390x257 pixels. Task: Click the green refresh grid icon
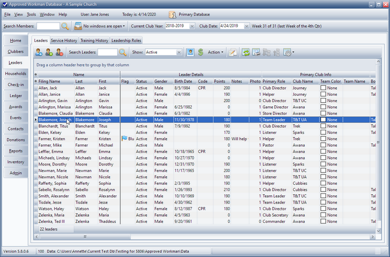click(x=245, y=52)
